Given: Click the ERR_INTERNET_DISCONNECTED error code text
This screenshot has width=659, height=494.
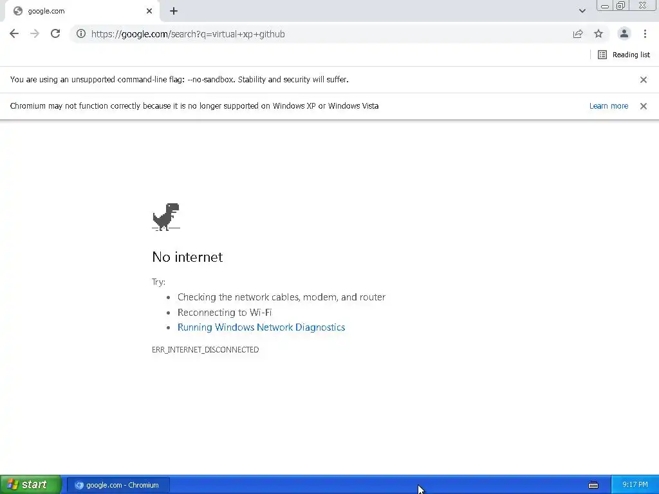Looking at the screenshot, I should 205,349.
